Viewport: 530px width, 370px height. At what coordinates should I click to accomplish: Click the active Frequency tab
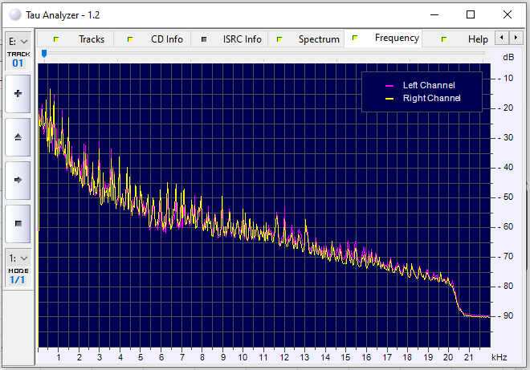click(x=396, y=38)
